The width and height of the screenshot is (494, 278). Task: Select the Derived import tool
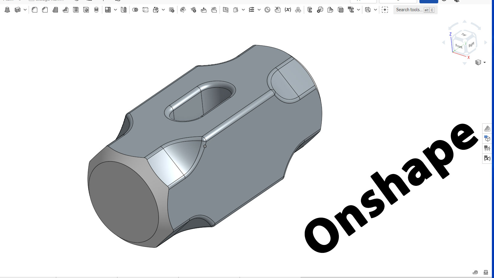[278, 10]
